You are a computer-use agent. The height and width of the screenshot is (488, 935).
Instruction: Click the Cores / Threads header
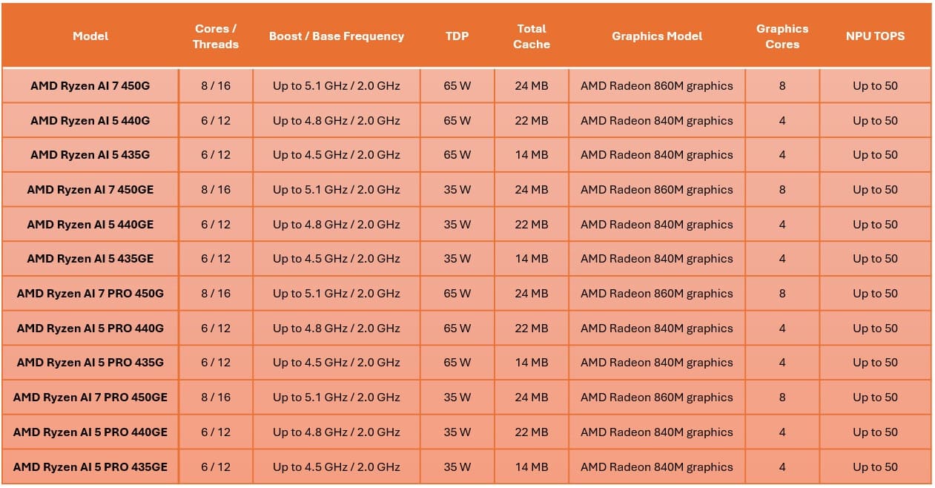point(215,36)
